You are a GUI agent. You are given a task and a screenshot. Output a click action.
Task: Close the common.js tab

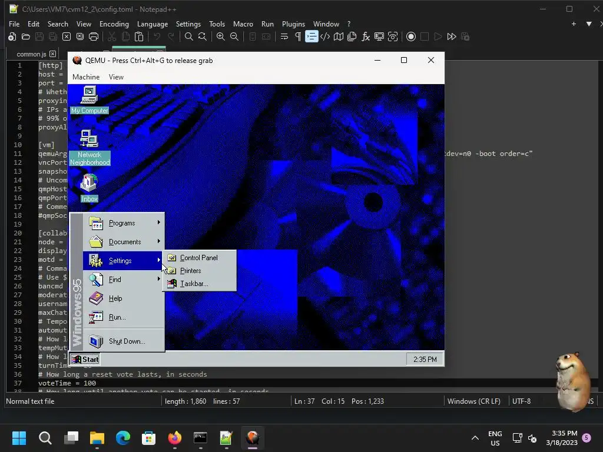pos(52,54)
